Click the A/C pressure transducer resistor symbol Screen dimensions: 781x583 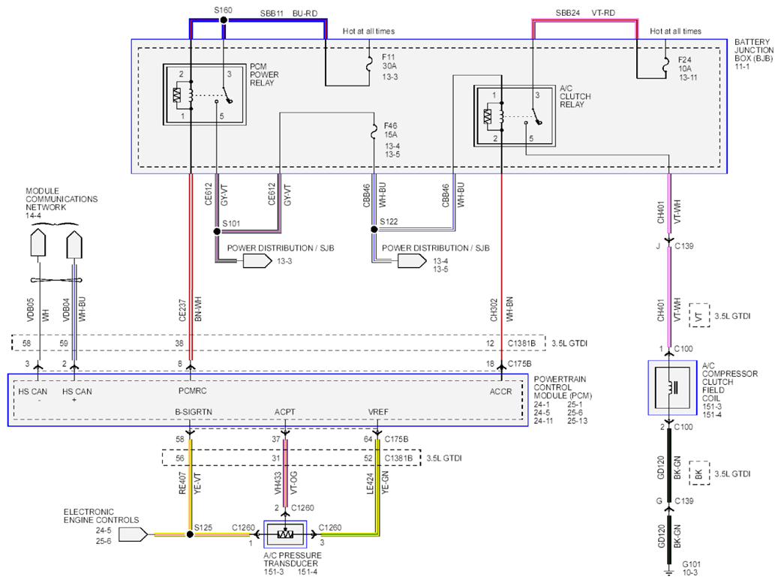[x=285, y=535]
